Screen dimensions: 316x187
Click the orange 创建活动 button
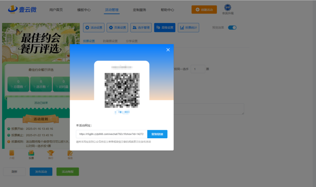pyautogui.click(x=204, y=10)
